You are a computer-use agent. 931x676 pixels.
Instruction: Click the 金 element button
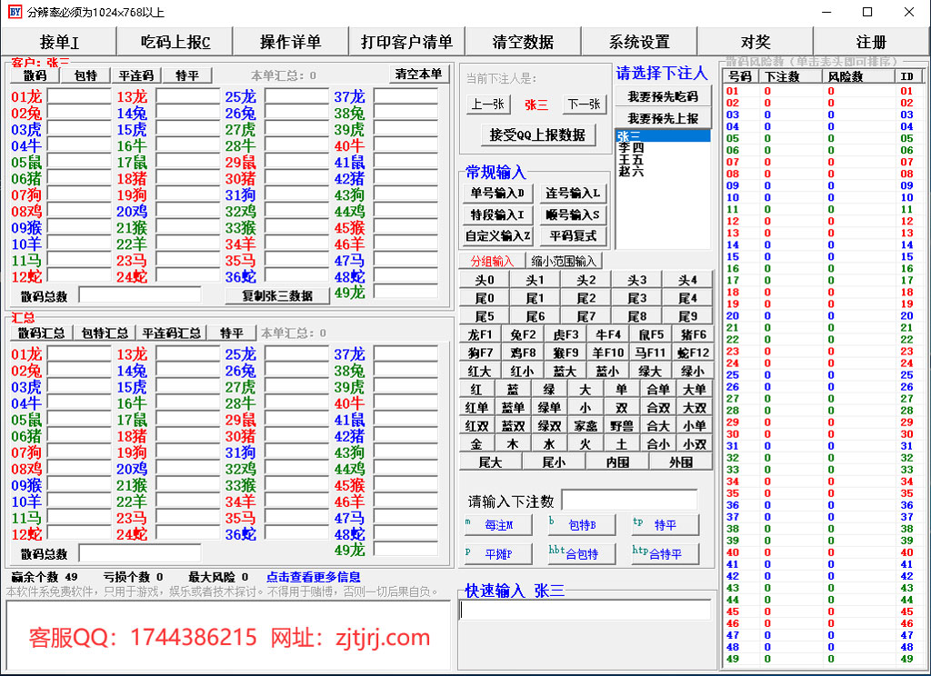476,444
